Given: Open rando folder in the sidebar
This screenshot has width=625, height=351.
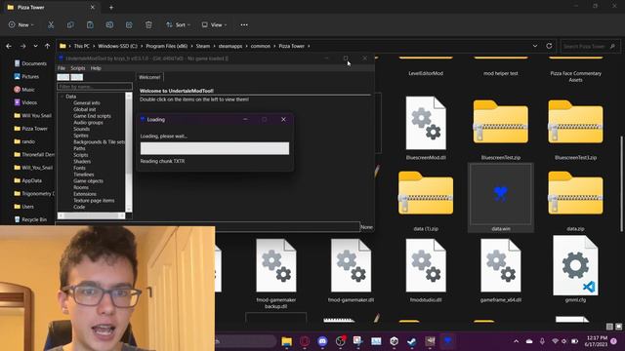Looking at the screenshot, I should (x=24, y=141).
